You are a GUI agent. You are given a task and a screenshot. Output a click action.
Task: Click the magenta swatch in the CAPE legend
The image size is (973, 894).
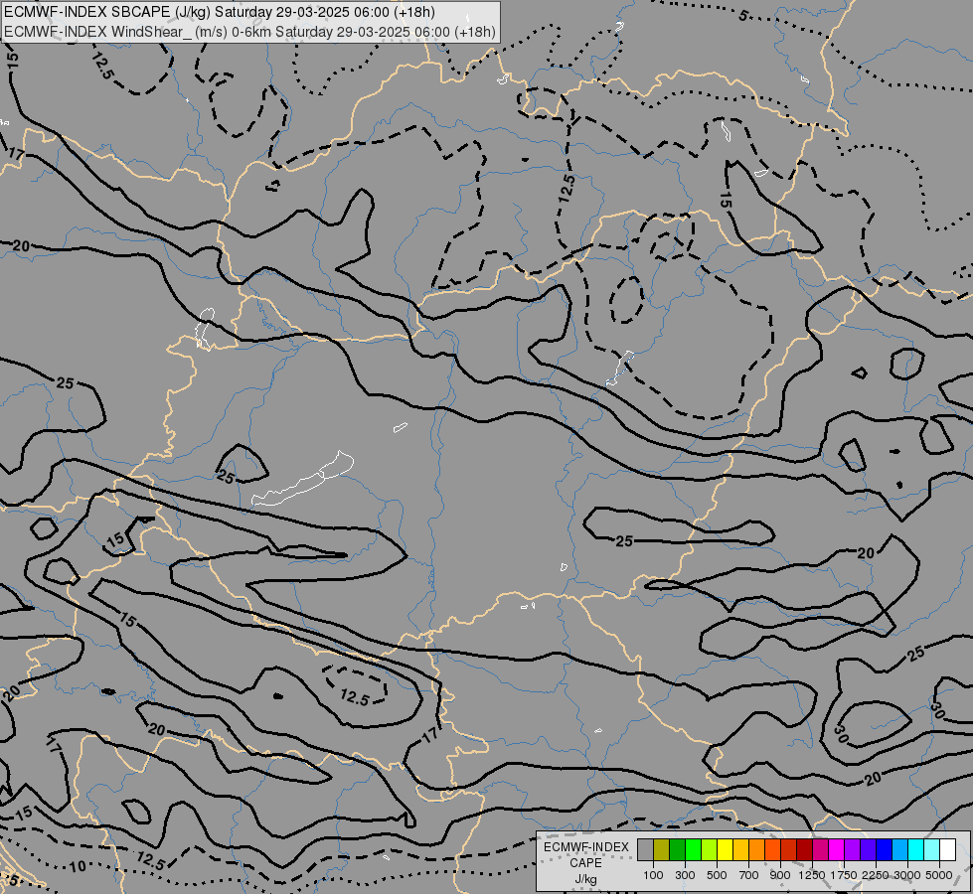[837, 850]
